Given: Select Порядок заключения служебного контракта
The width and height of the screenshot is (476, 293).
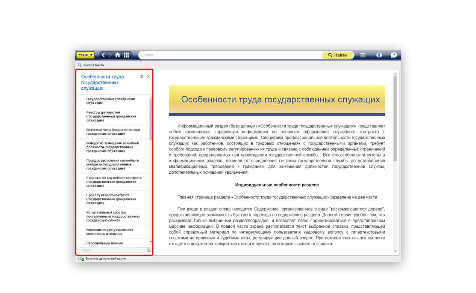Looking at the screenshot, I should click(x=112, y=164).
